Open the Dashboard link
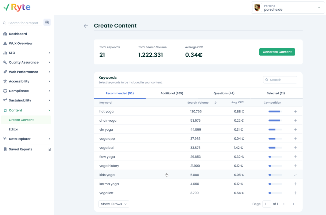The width and height of the screenshot is (326, 215). click(18, 34)
